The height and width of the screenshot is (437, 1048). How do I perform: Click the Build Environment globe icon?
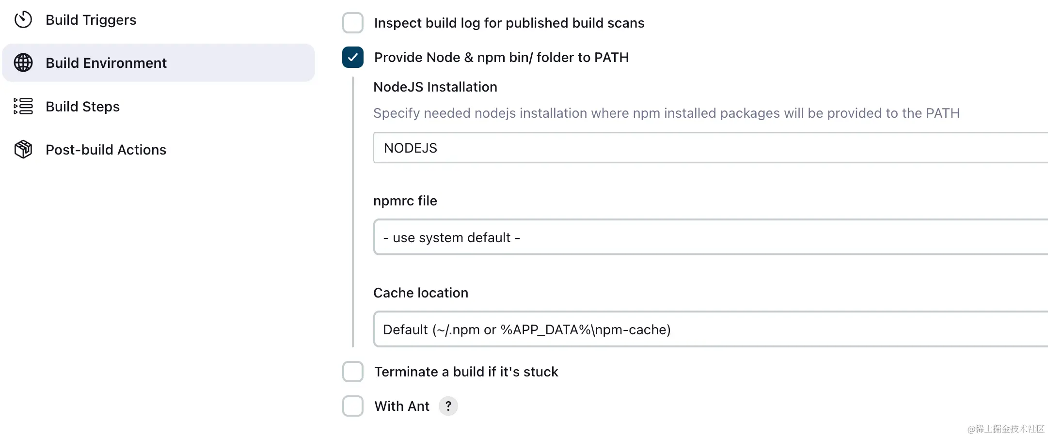[x=23, y=63]
